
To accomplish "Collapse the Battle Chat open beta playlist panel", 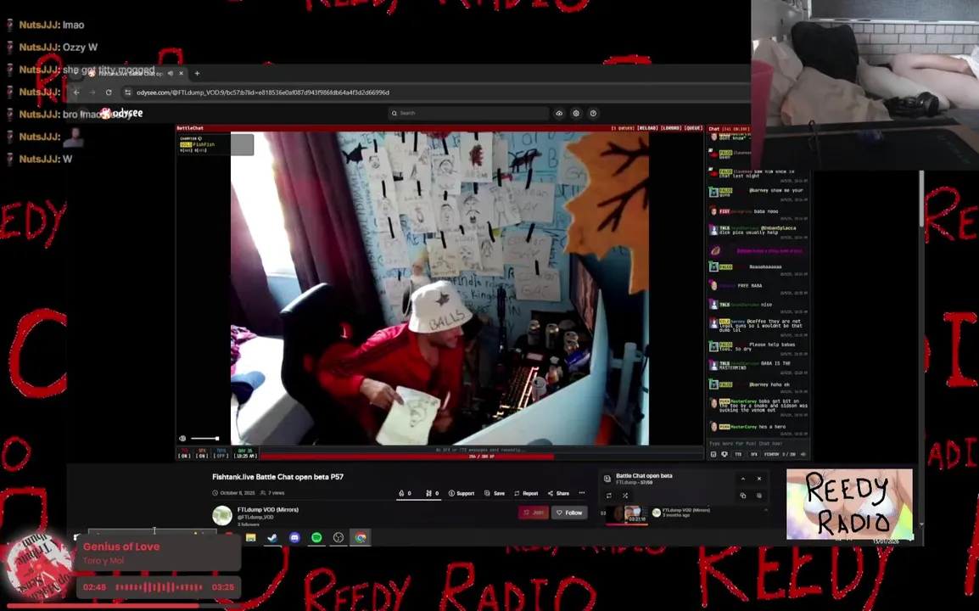I will click(x=743, y=479).
